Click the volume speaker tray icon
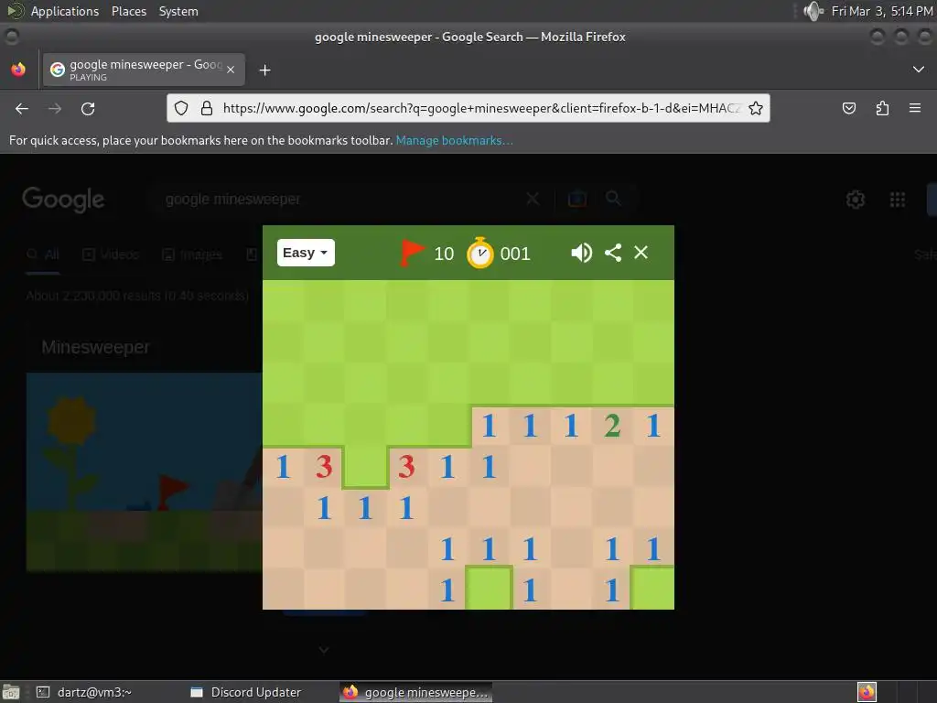The image size is (937, 703). 813,11
